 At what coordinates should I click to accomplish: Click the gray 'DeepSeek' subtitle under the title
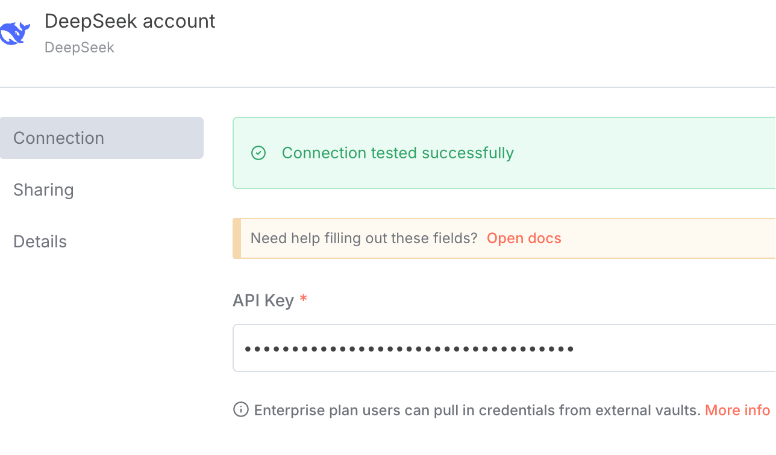tap(80, 48)
